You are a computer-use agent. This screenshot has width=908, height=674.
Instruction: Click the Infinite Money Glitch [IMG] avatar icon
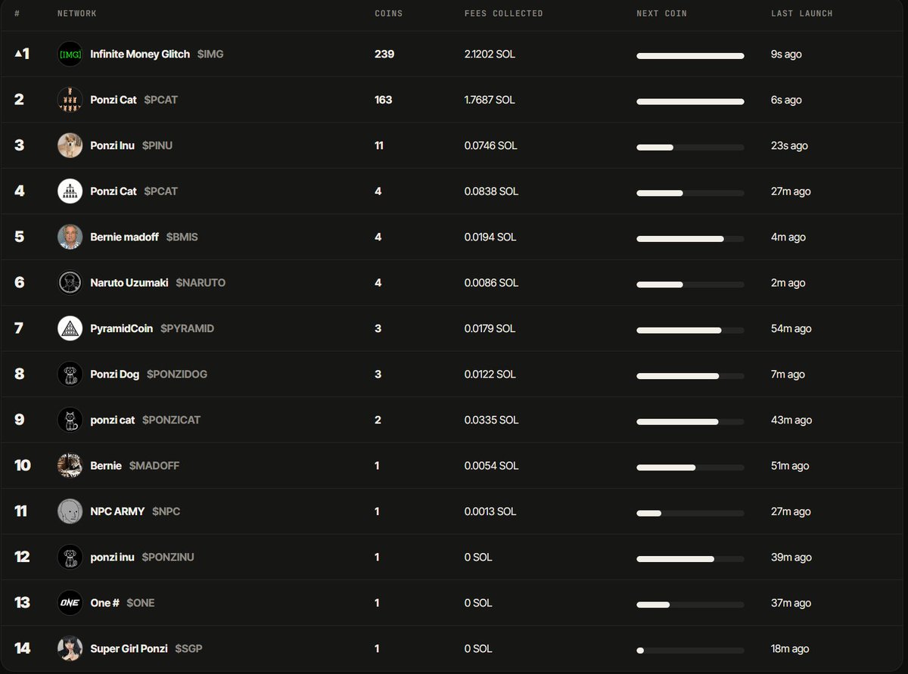point(70,54)
